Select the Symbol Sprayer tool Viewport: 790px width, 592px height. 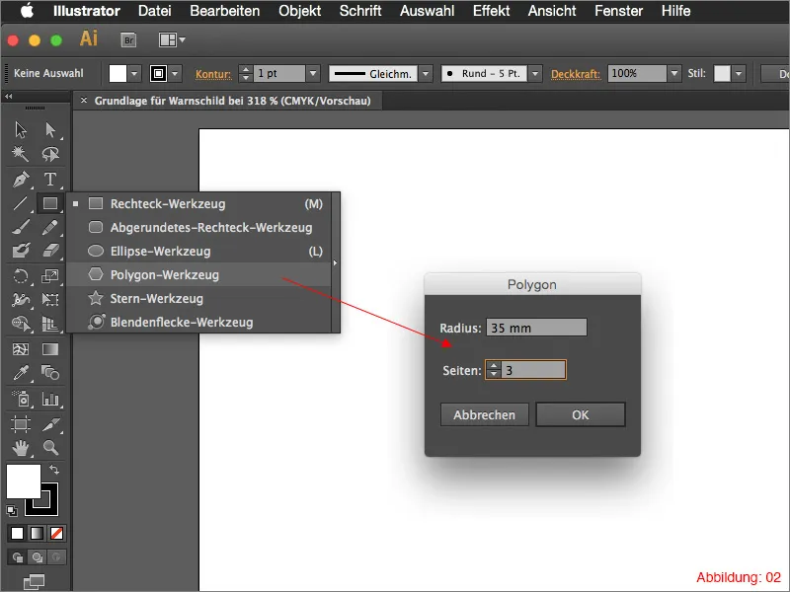pos(21,399)
